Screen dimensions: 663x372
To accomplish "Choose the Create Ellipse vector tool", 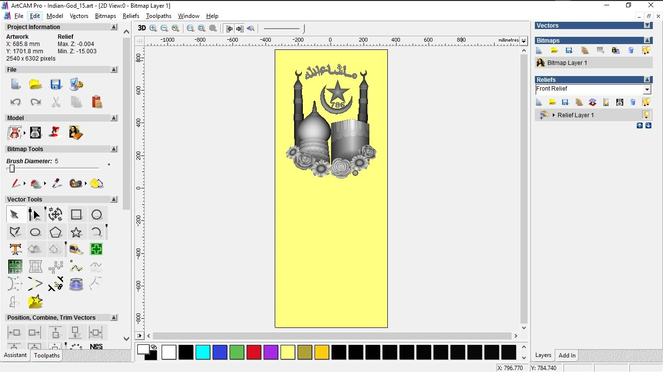I will [x=35, y=232].
